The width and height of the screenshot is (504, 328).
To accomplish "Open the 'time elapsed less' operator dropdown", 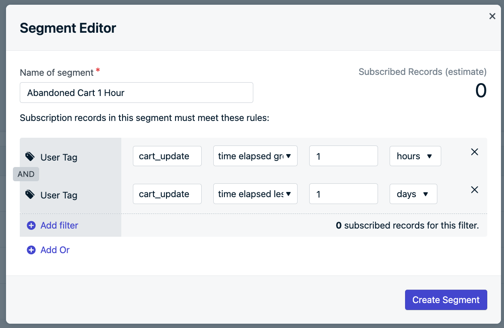I will (255, 194).
